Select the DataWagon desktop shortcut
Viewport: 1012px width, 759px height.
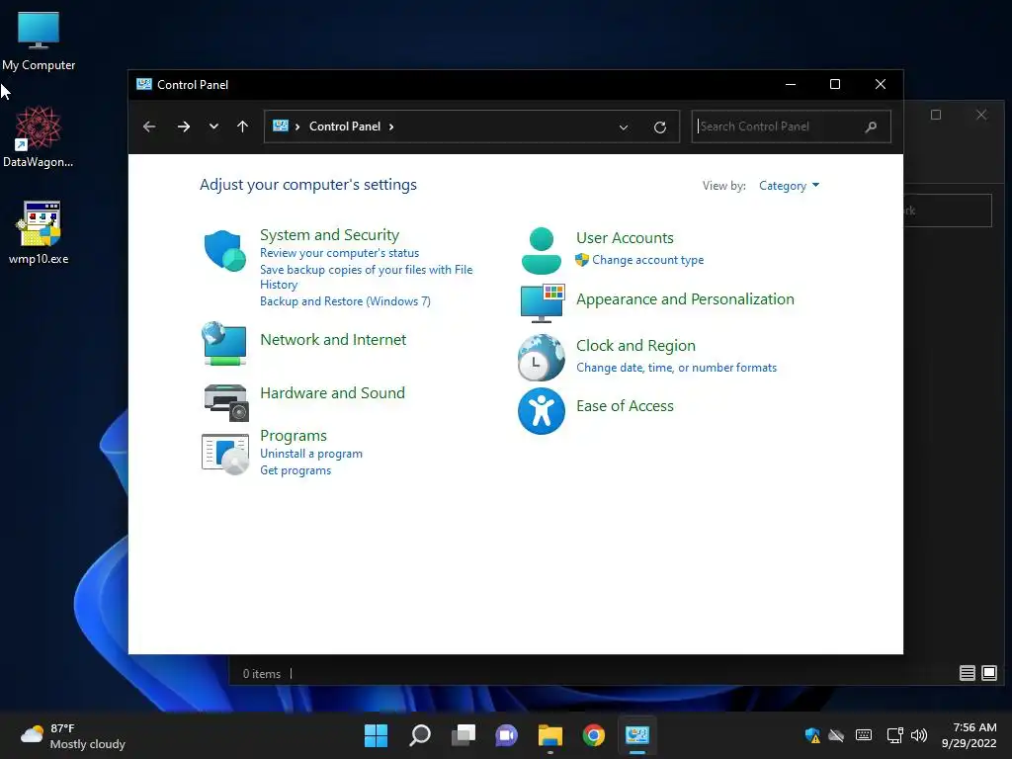coord(39,136)
